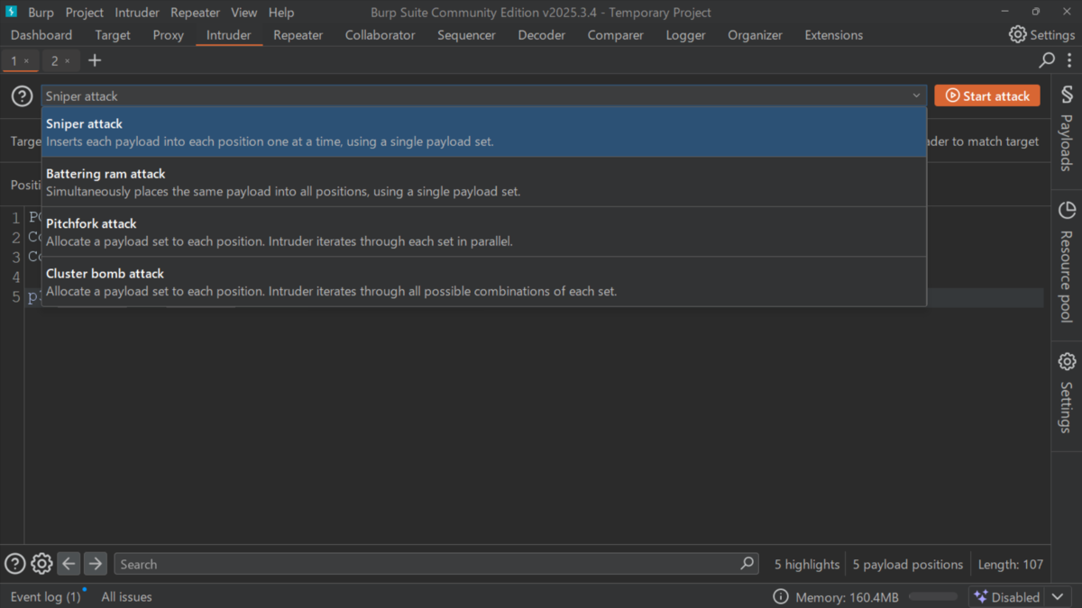This screenshot has height=608, width=1082.
Task: Open All issues
Action: (x=126, y=597)
